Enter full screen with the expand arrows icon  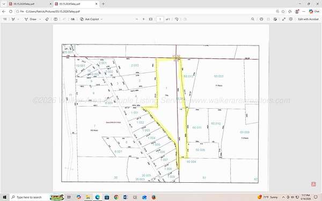(284, 19)
